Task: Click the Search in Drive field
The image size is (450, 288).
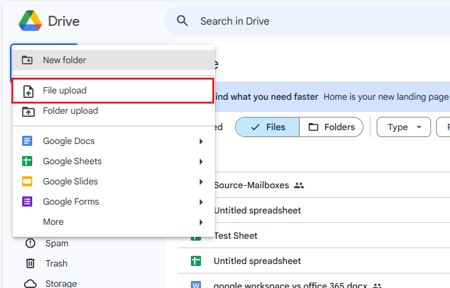Action: click(x=307, y=21)
